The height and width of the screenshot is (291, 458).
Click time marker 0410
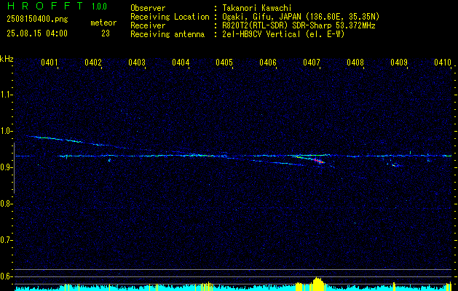[x=443, y=62]
